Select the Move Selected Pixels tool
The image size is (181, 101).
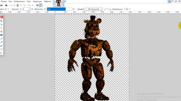[x=1, y=21]
